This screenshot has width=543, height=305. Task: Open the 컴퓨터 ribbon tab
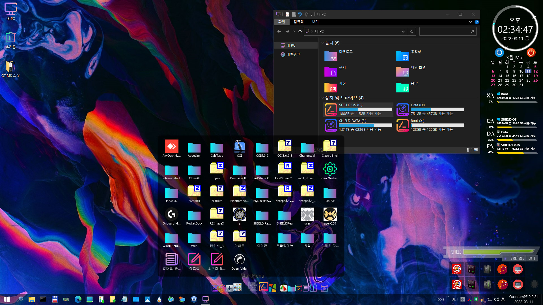point(298,22)
